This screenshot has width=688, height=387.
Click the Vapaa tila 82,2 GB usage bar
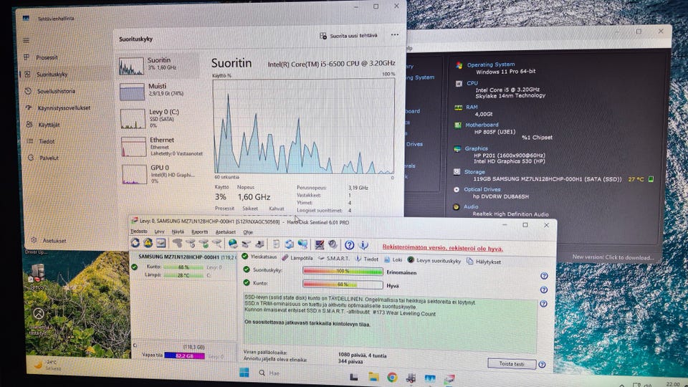tap(184, 356)
